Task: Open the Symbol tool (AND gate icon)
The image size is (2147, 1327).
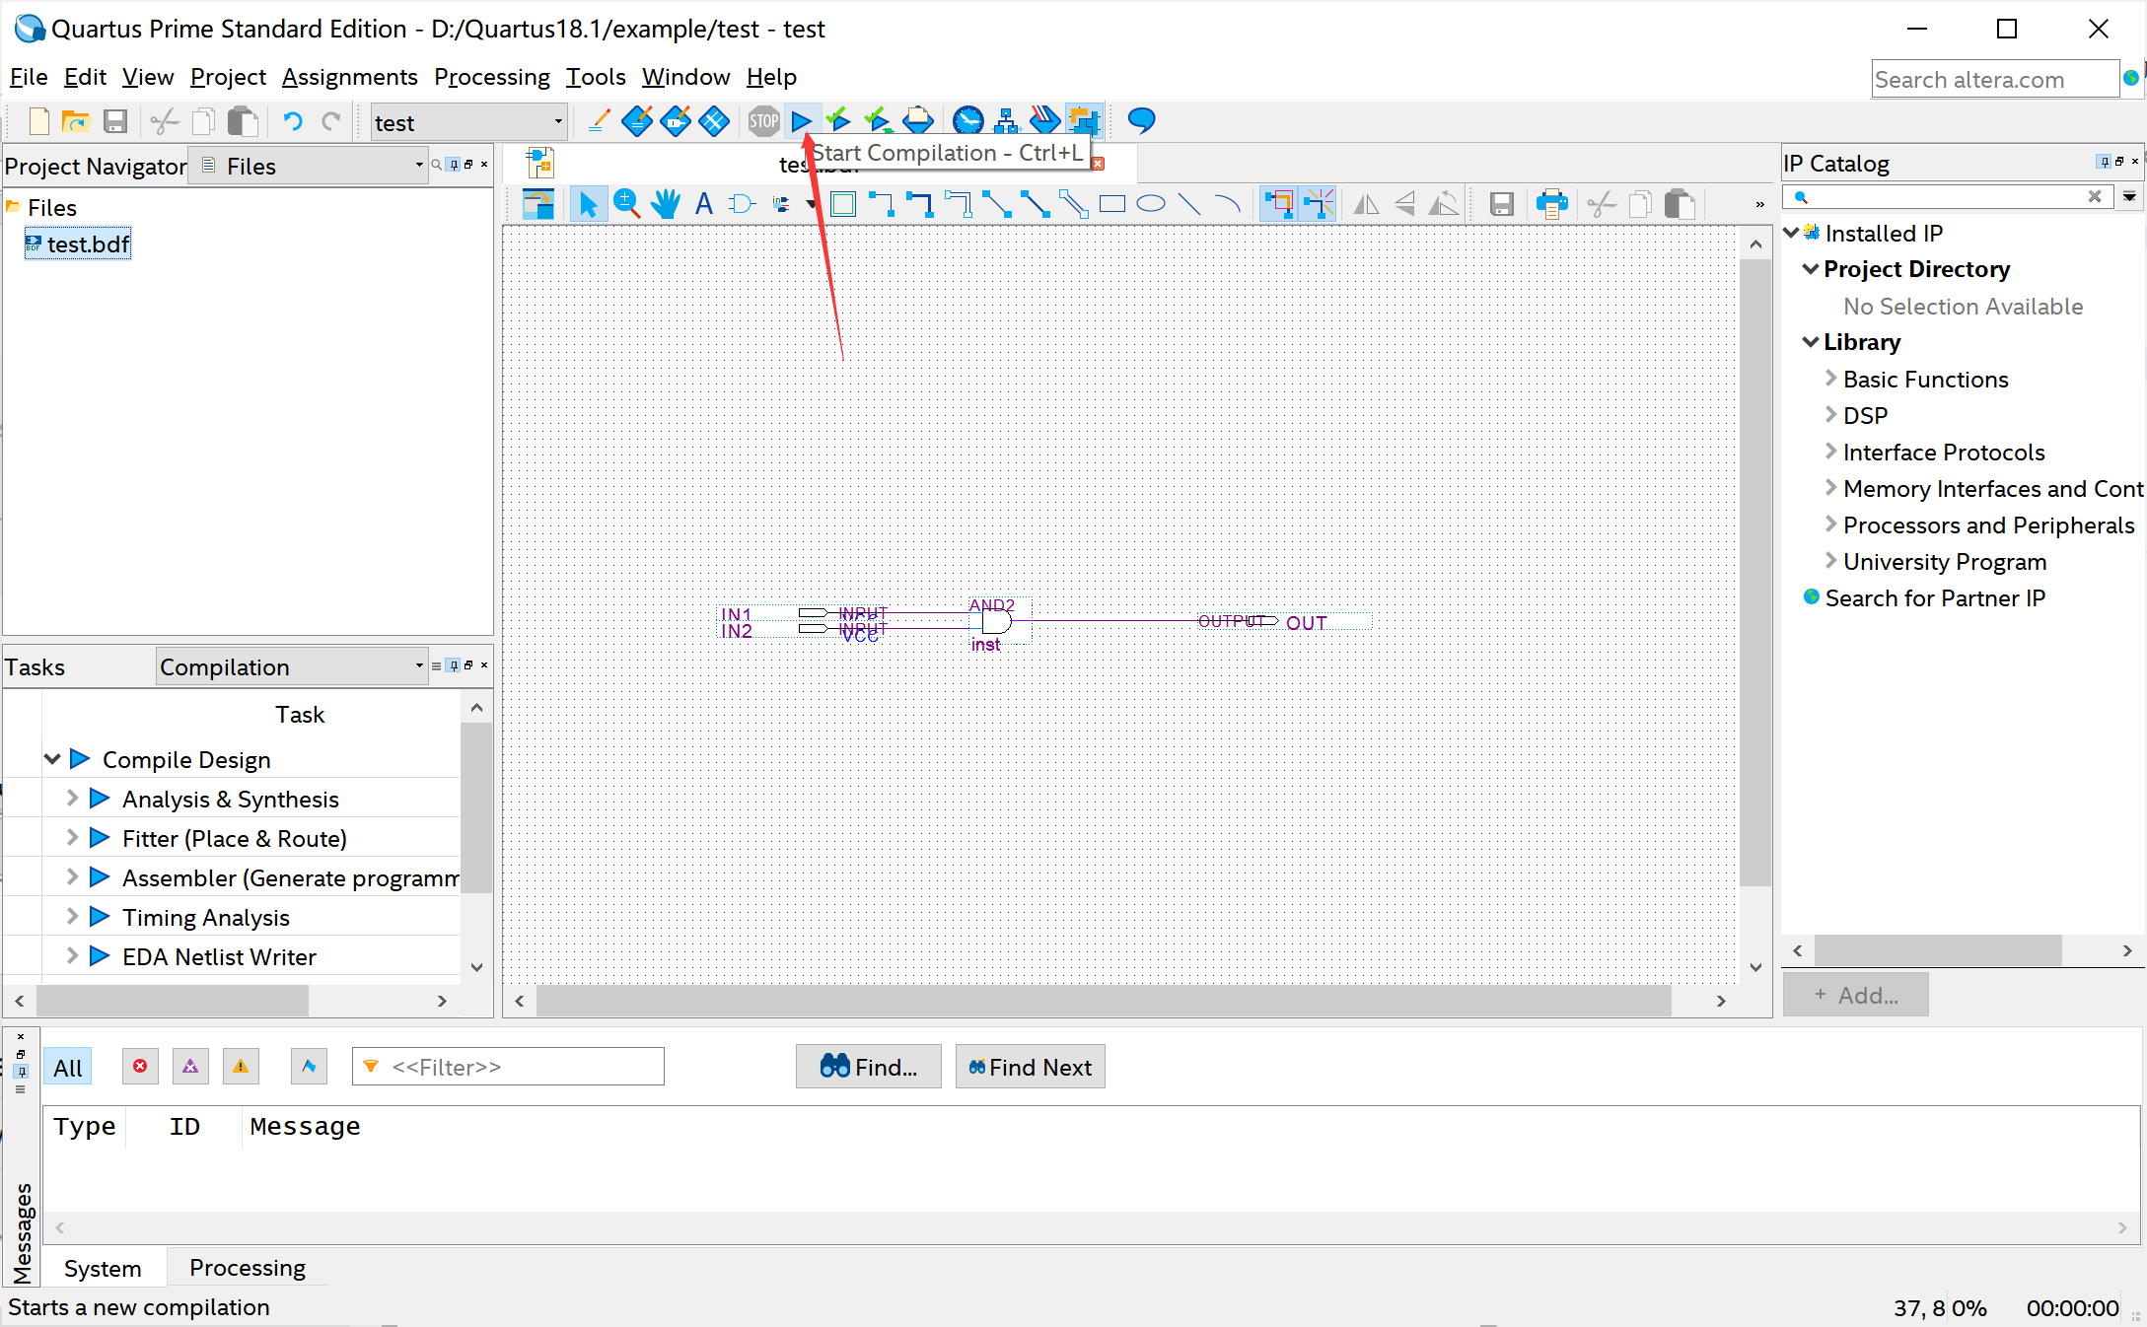Action: point(742,204)
